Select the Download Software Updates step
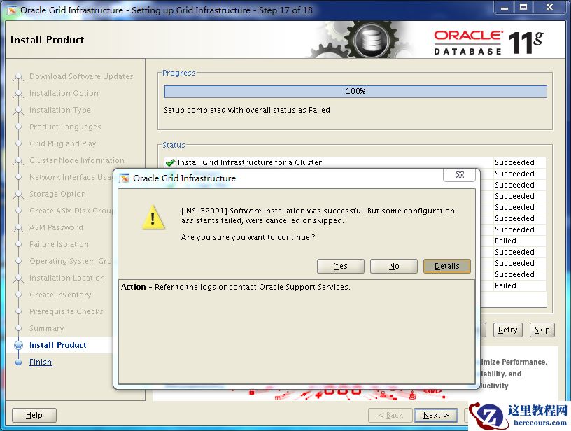Image resolution: width=571 pixels, height=431 pixels. [81, 76]
